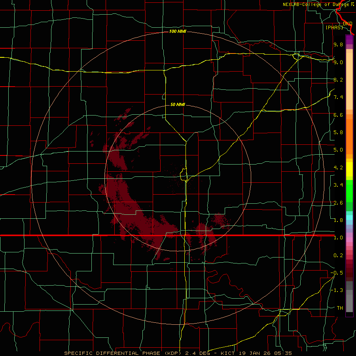
Task: Click the 7.4 value on the scale
Action: 338,97
